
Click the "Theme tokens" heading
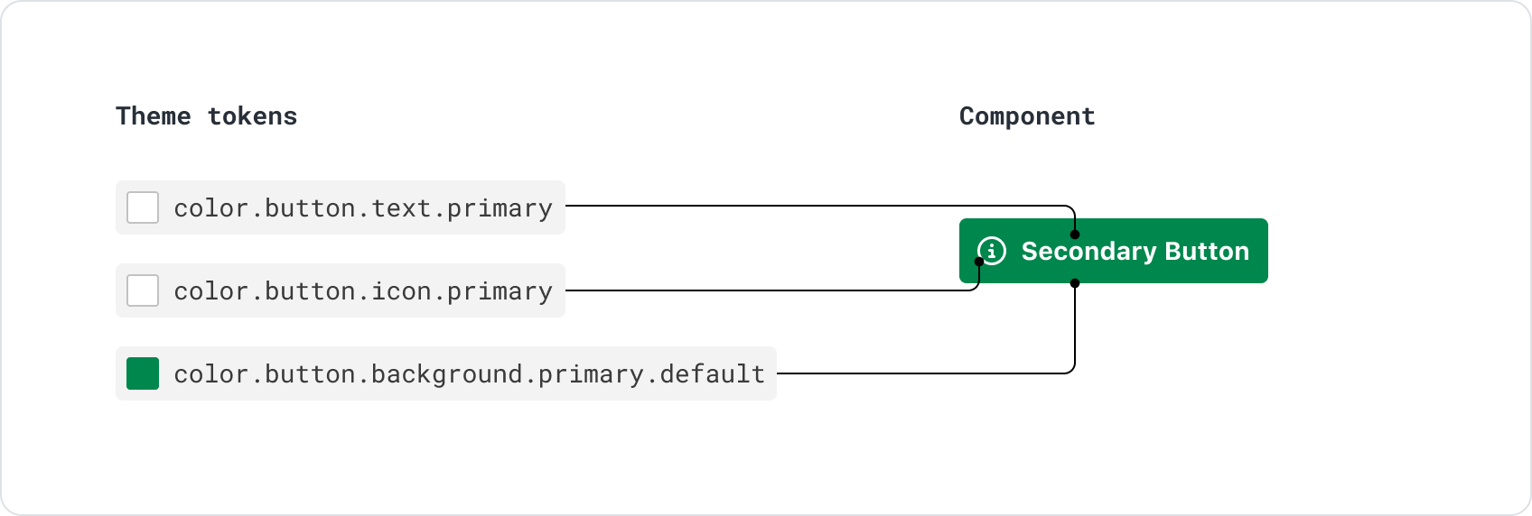coord(206,116)
